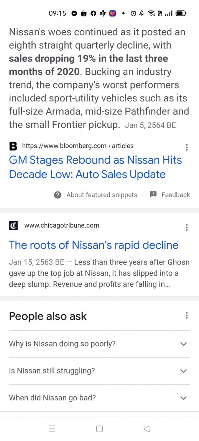
Task: Tap the Feedback flag icon
Action: 153,194
